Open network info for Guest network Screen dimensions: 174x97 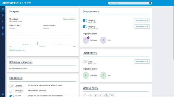(x=142, y=61)
